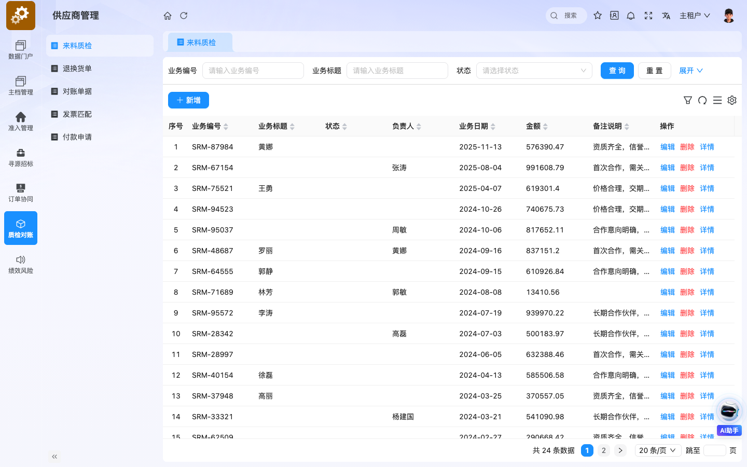Click the refresh page icon
This screenshot has height=467, width=747.
click(x=184, y=16)
